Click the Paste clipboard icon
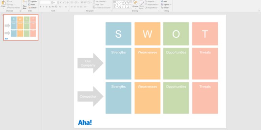This screenshot has width=261, height=130. [3, 3]
